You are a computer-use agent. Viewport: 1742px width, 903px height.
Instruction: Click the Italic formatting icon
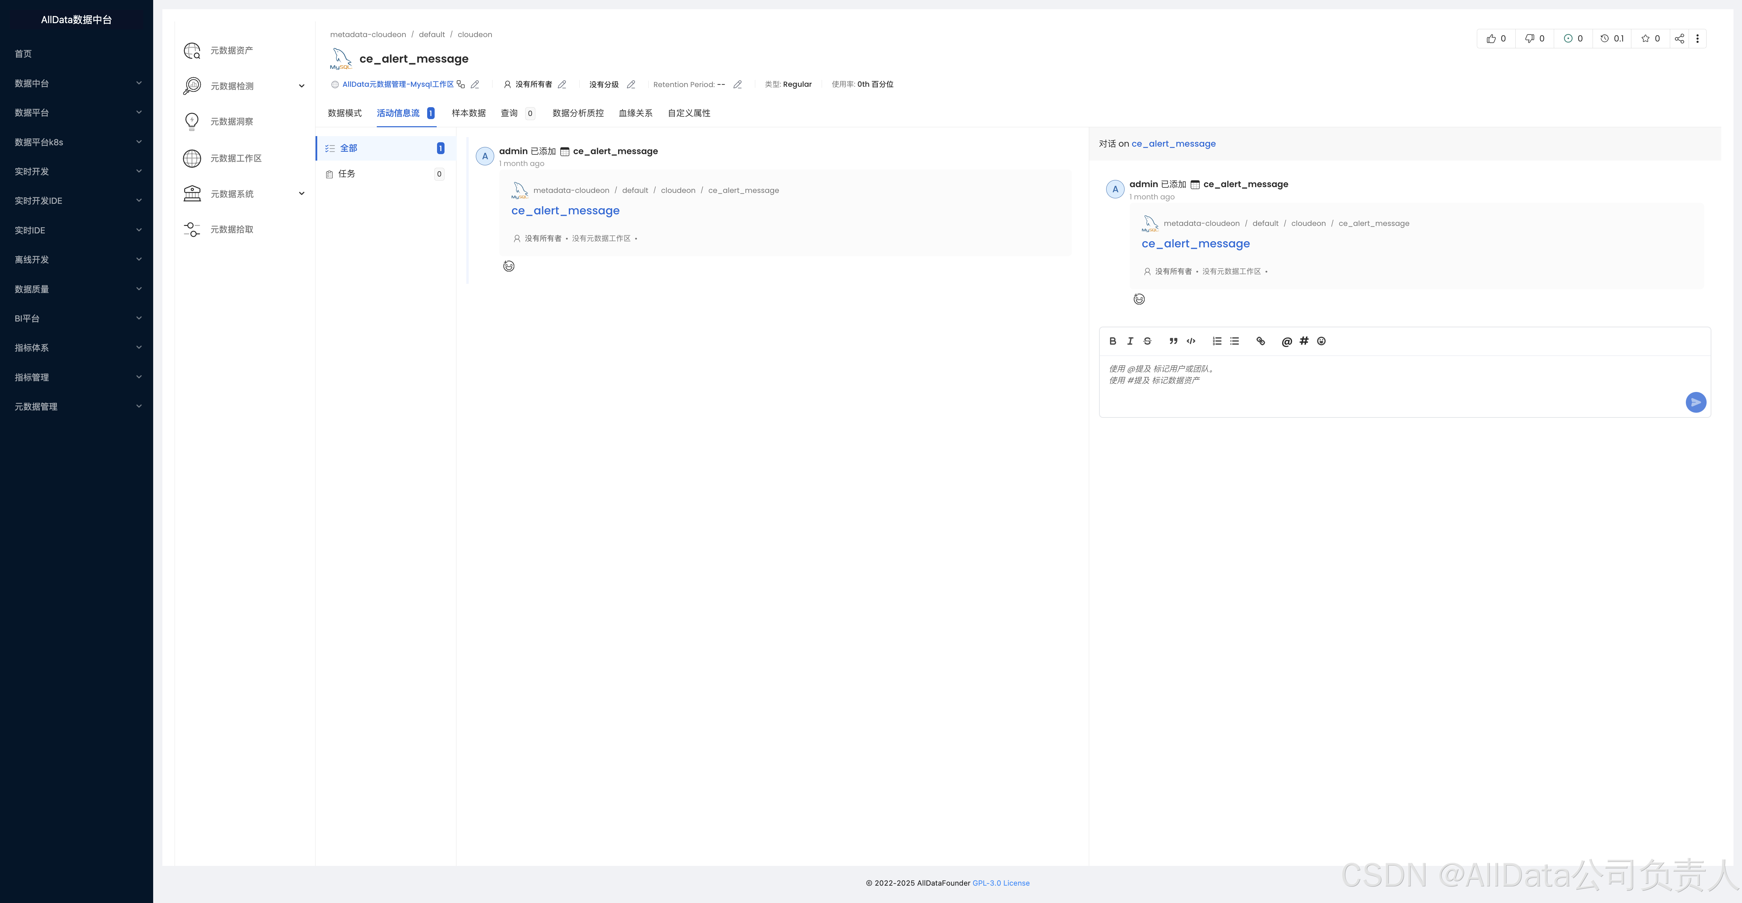[x=1130, y=341]
